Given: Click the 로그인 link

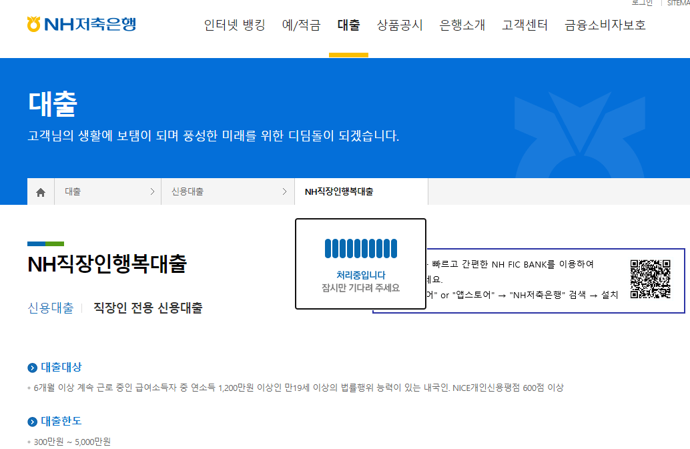Looking at the screenshot, I should [x=643, y=3].
